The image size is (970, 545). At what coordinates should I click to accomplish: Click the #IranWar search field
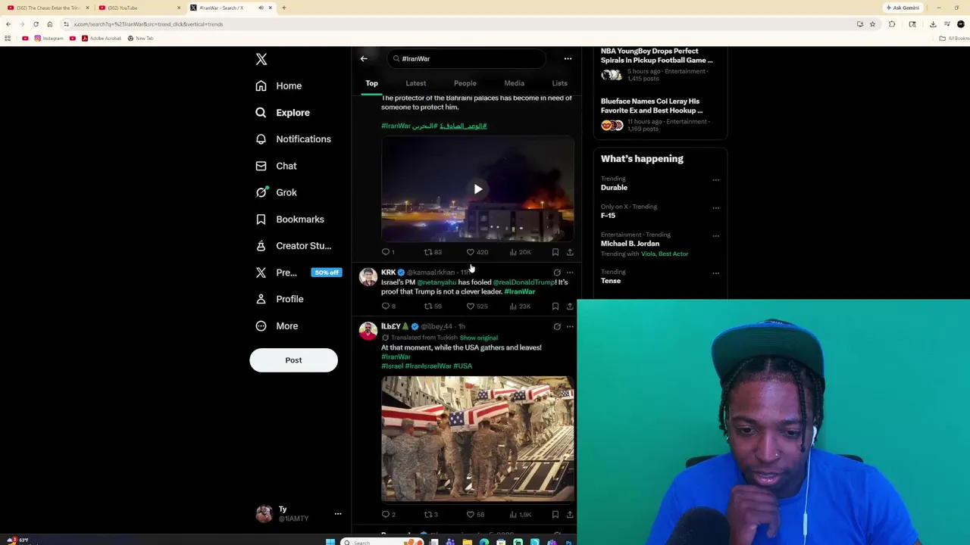click(x=466, y=58)
